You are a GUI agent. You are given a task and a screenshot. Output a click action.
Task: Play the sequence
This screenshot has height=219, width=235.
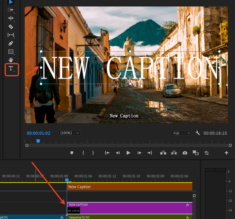tap(128, 153)
